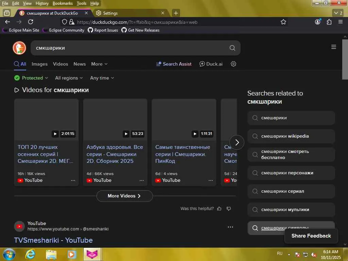
Task: Open the Tools menu
Action: click(82, 3)
